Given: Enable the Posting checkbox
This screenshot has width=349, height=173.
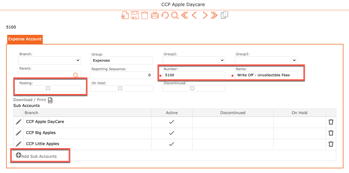Looking at the screenshot, I should 48,88.
